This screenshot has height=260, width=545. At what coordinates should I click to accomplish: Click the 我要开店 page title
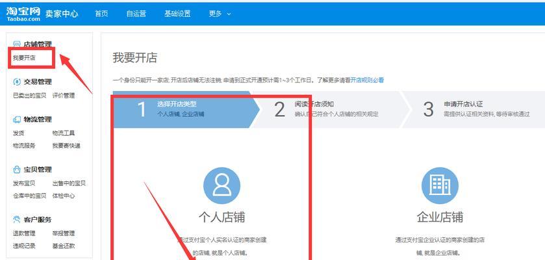[135, 58]
